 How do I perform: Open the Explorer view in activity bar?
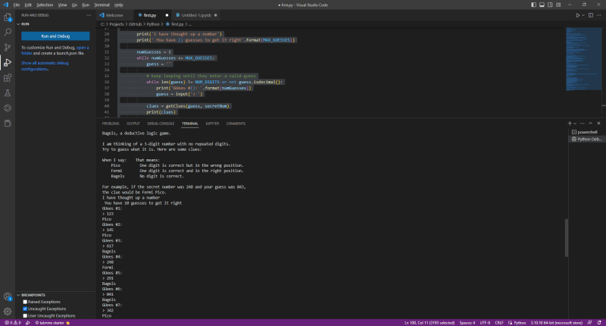coord(8,17)
